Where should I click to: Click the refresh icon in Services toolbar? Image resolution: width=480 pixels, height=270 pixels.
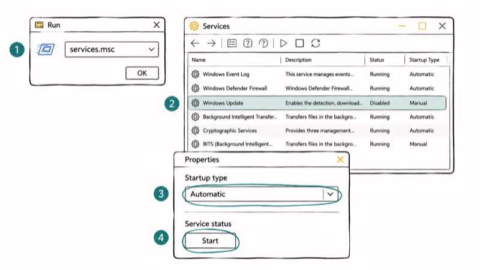[316, 43]
